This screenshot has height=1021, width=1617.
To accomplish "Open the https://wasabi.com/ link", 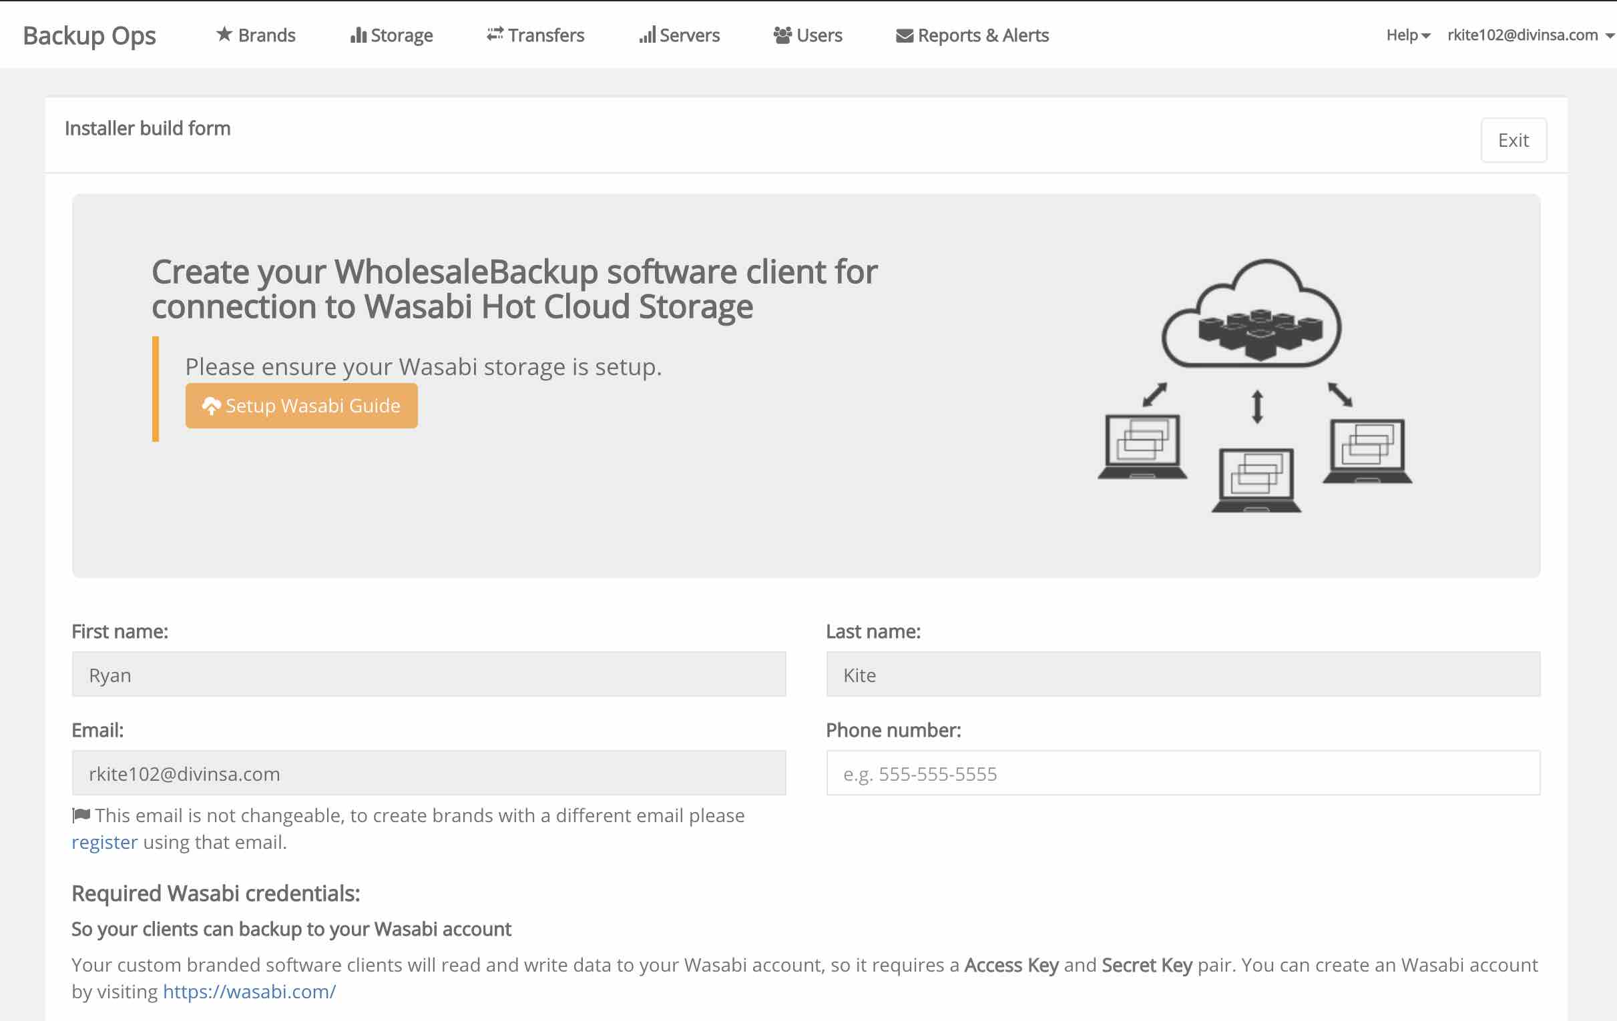I will tap(249, 992).
